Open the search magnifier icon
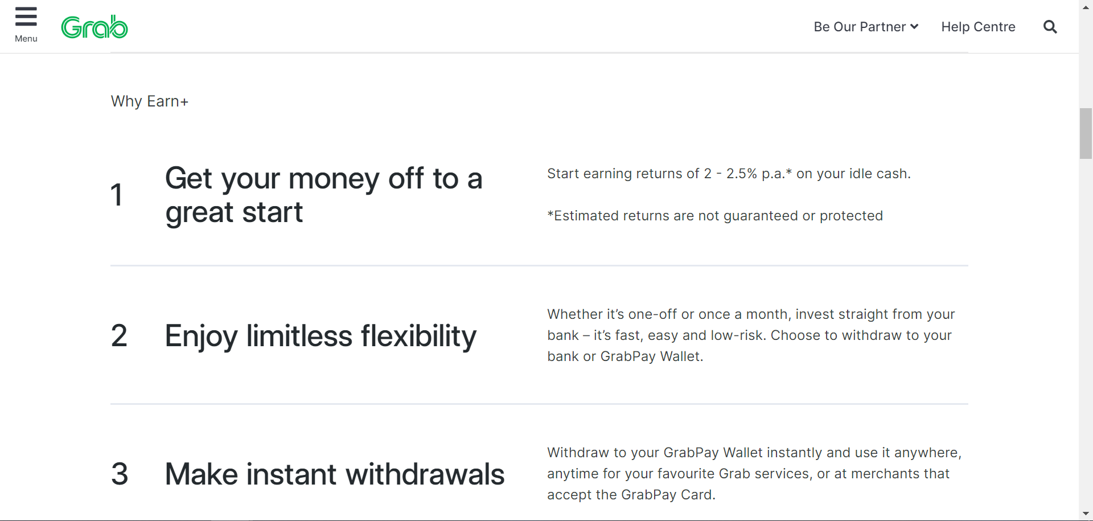This screenshot has height=521, width=1093. [1050, 27]
